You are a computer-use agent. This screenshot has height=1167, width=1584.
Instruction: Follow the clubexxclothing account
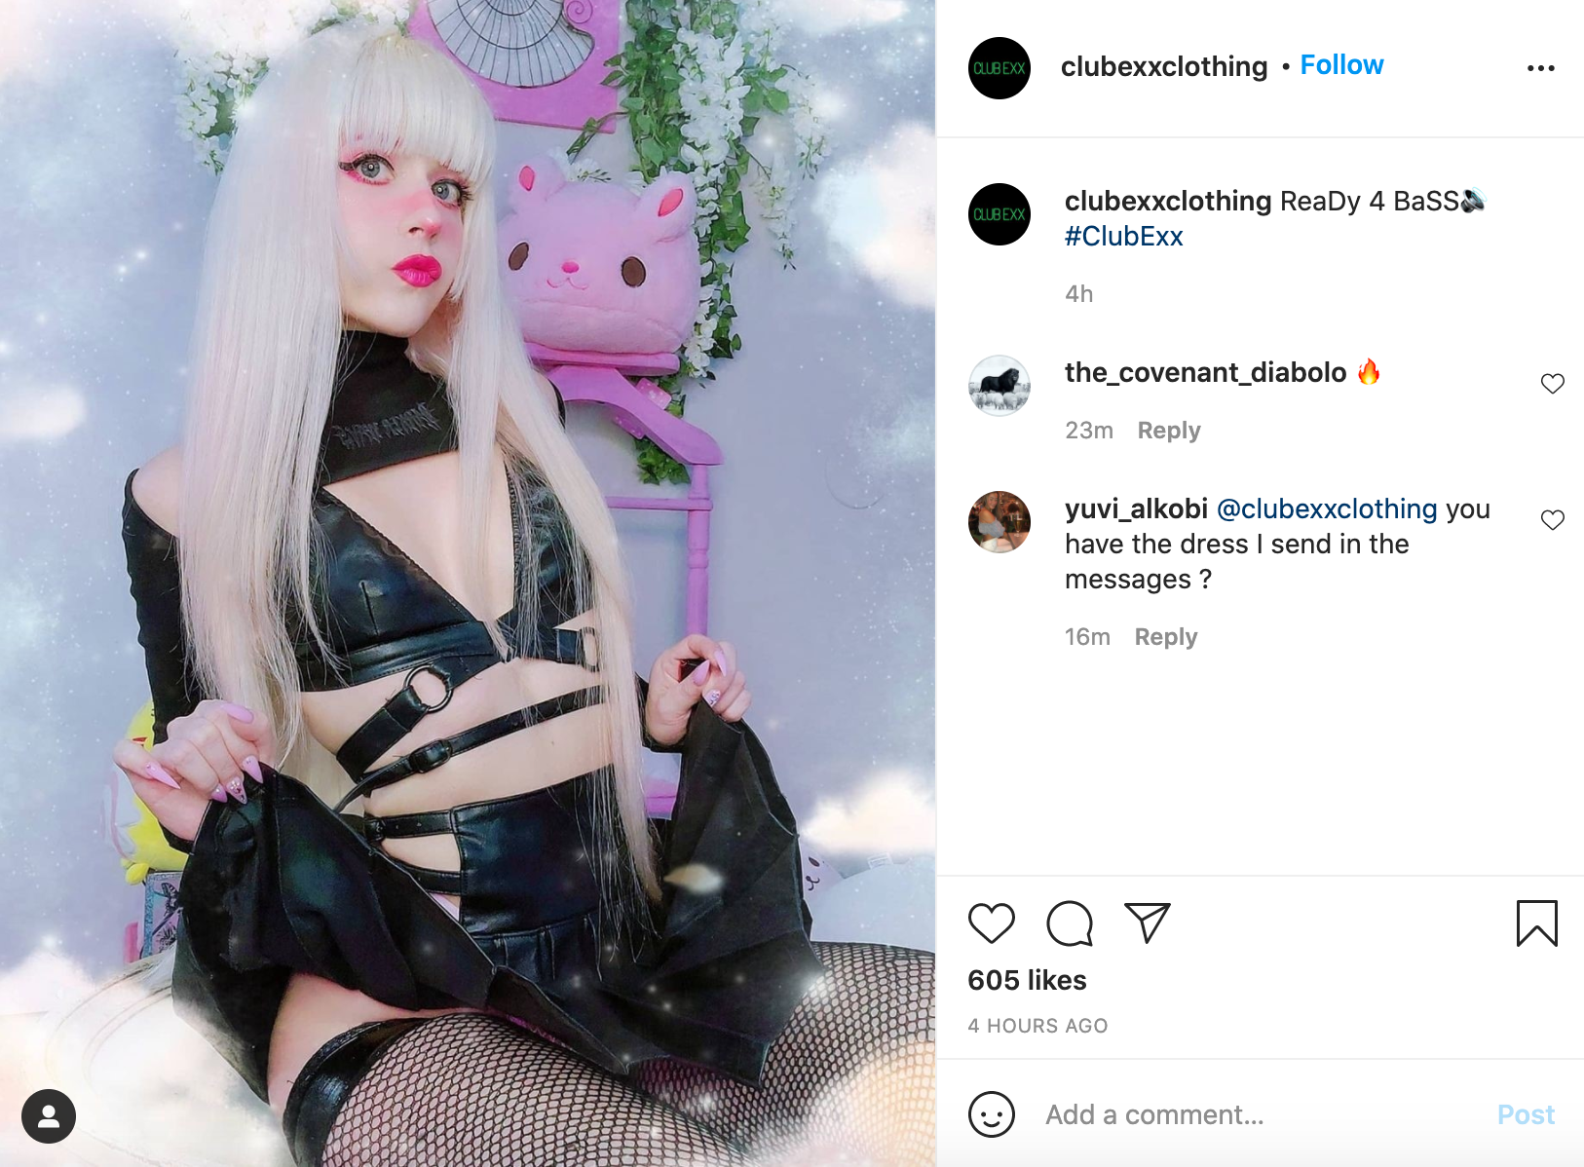(x=1341, y=64)
